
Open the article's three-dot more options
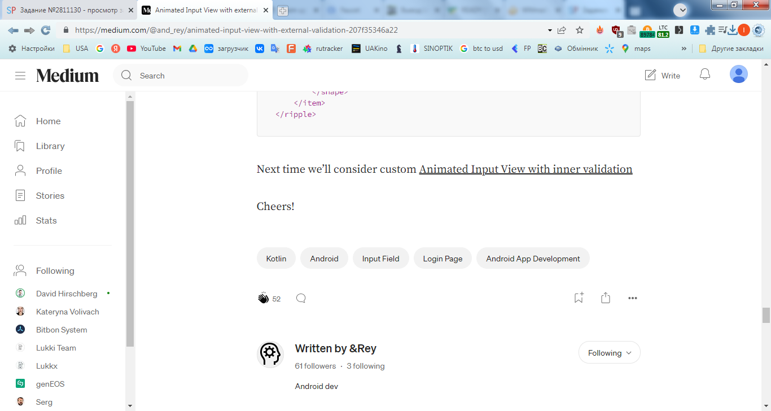(633, 298)
